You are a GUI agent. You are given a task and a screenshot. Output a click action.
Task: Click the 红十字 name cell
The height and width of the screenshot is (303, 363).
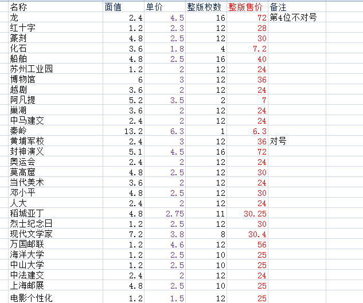pos(56,27)
